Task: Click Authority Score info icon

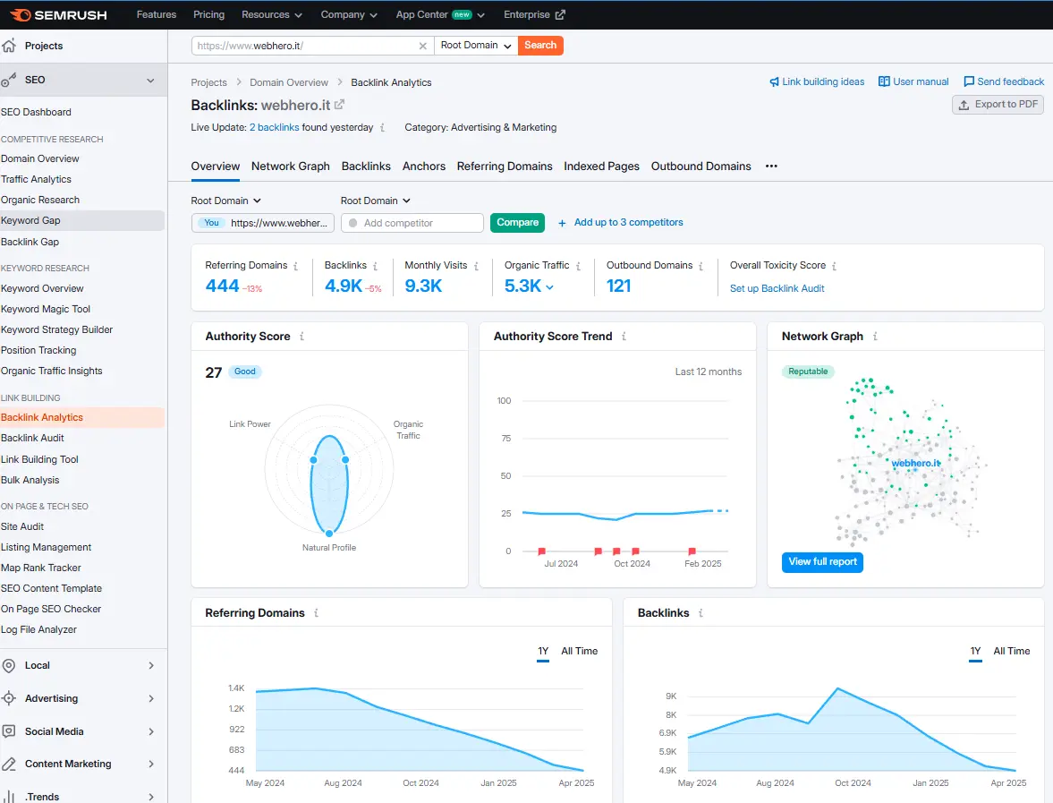Action: tap(301, 336)
